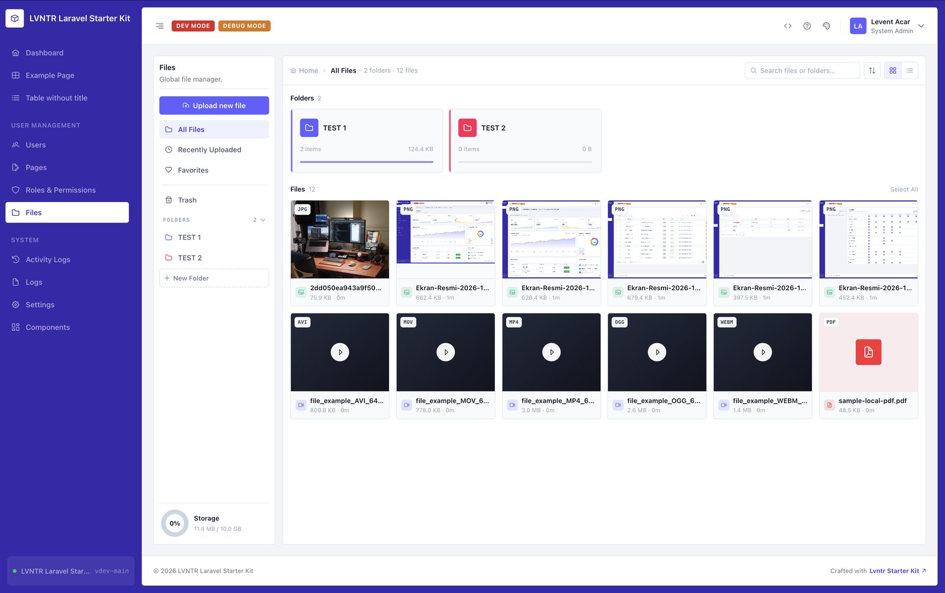Click the New Folder button
The width and height of the screenshot is (945, 593).
click(x=214, y=278)
